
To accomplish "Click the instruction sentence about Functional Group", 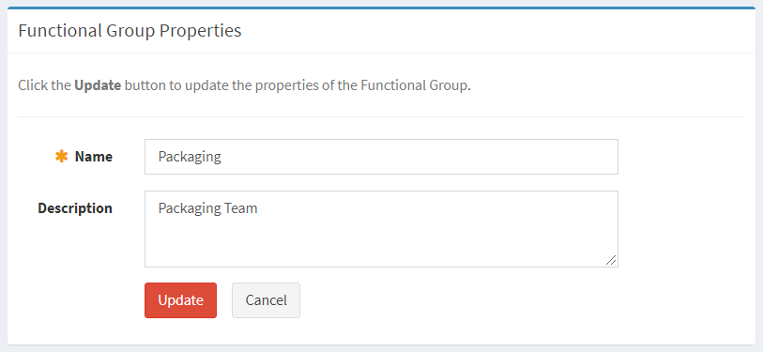I will pos(244,85).
